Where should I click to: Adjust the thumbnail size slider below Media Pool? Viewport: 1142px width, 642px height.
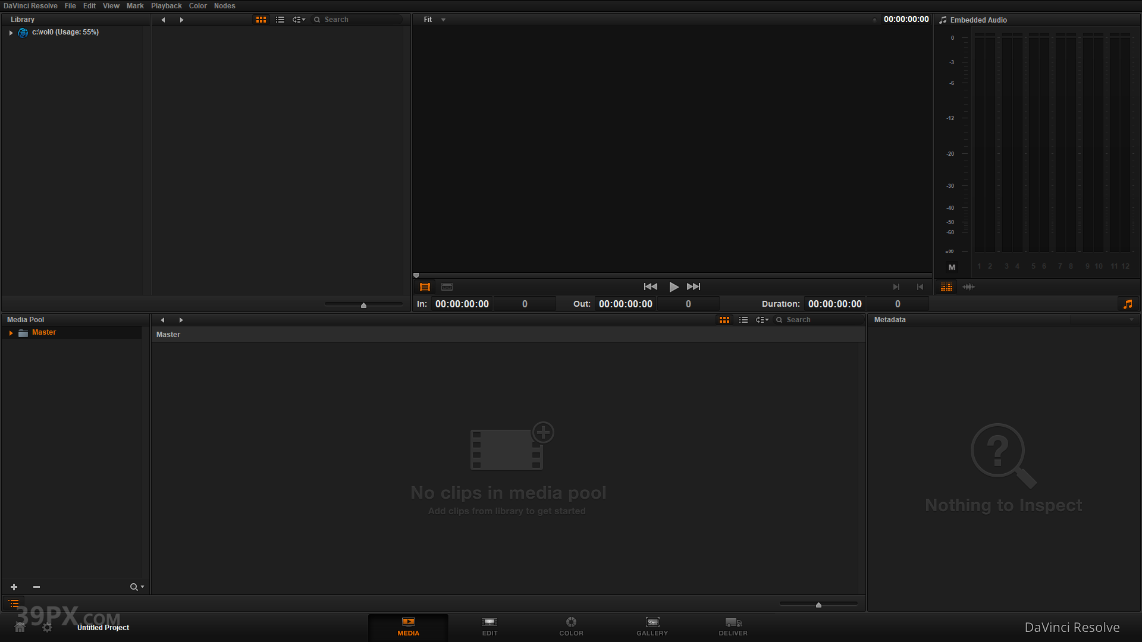click(x=818, y=603)
